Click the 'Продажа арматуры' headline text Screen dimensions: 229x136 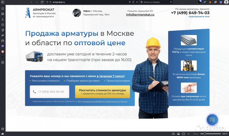62,33
